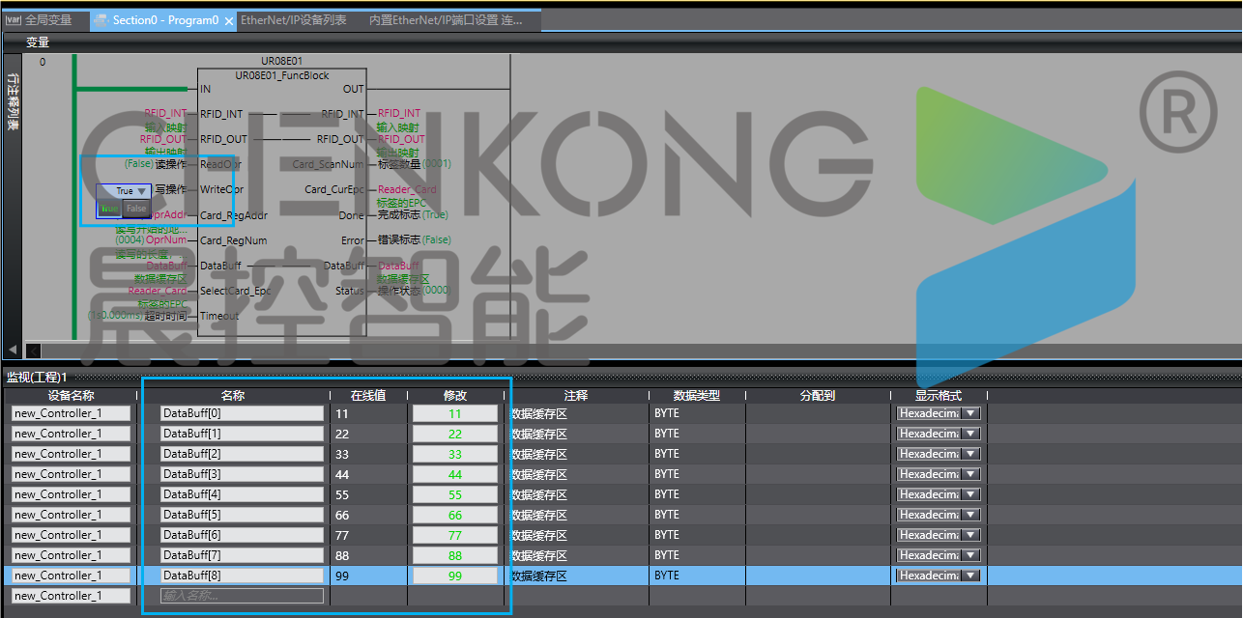Click the 注释 column header
The height and width of the screenshot is (618, 1243).
coord(576,396)
